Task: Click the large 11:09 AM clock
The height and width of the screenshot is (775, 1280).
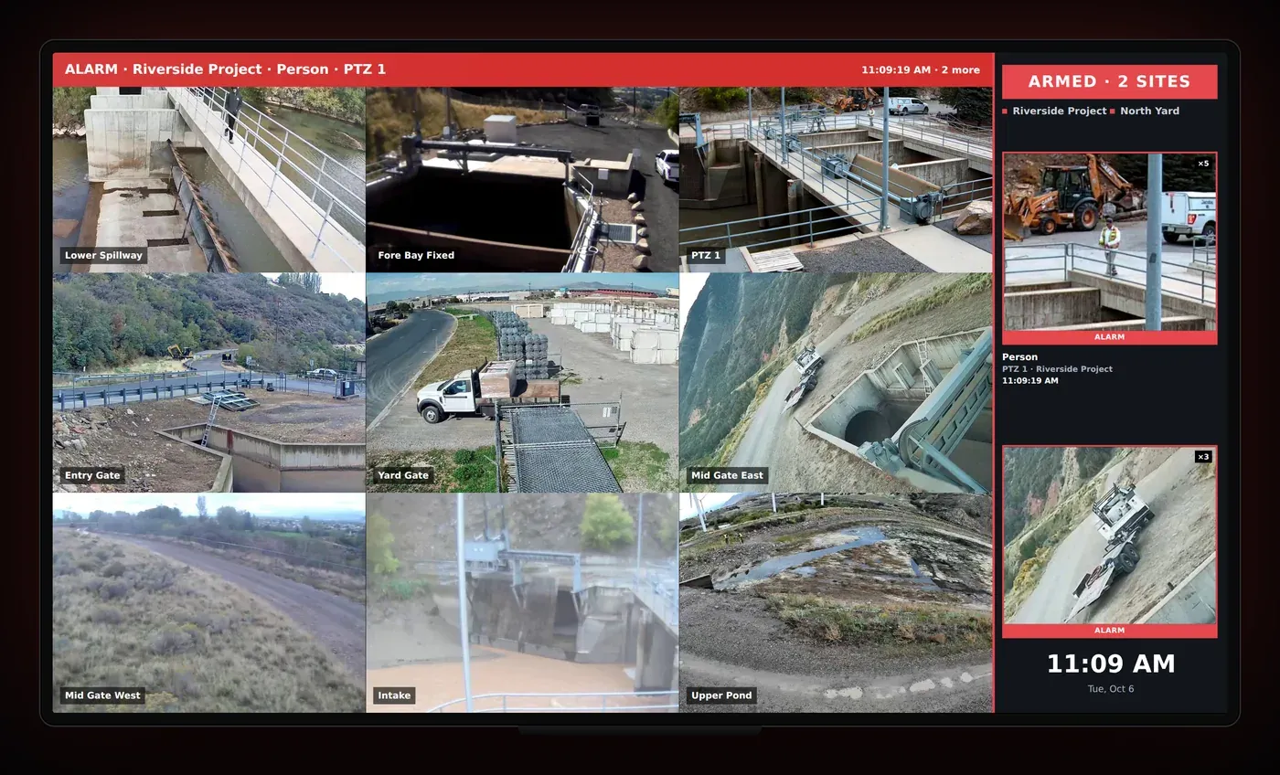Action: click(1110, 664)
